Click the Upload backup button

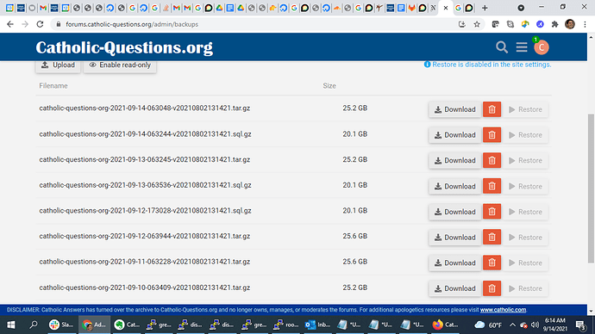click(x=58, y=65)
